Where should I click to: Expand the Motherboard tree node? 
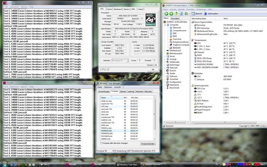click(165, 51)
